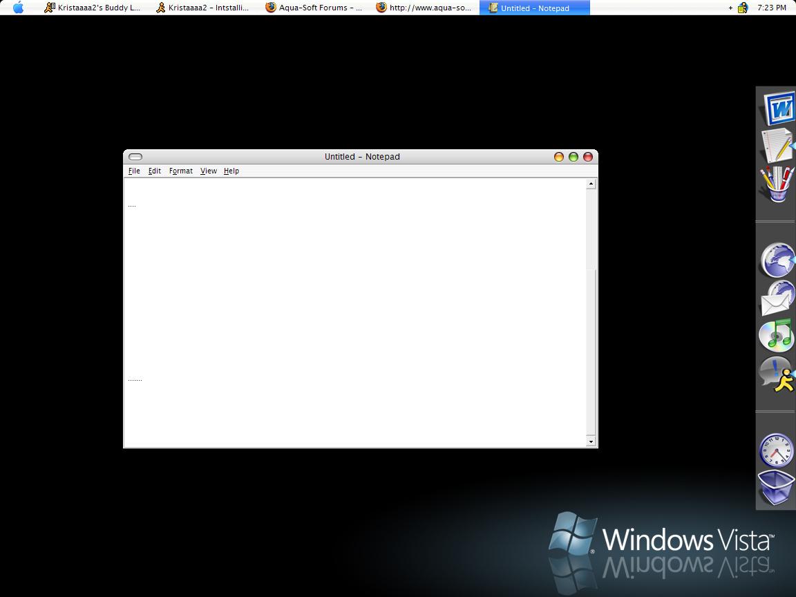Open the mail envelope dock icon
Image resolution: width=796 pixels, height=597 pixels.
[777, 298]
